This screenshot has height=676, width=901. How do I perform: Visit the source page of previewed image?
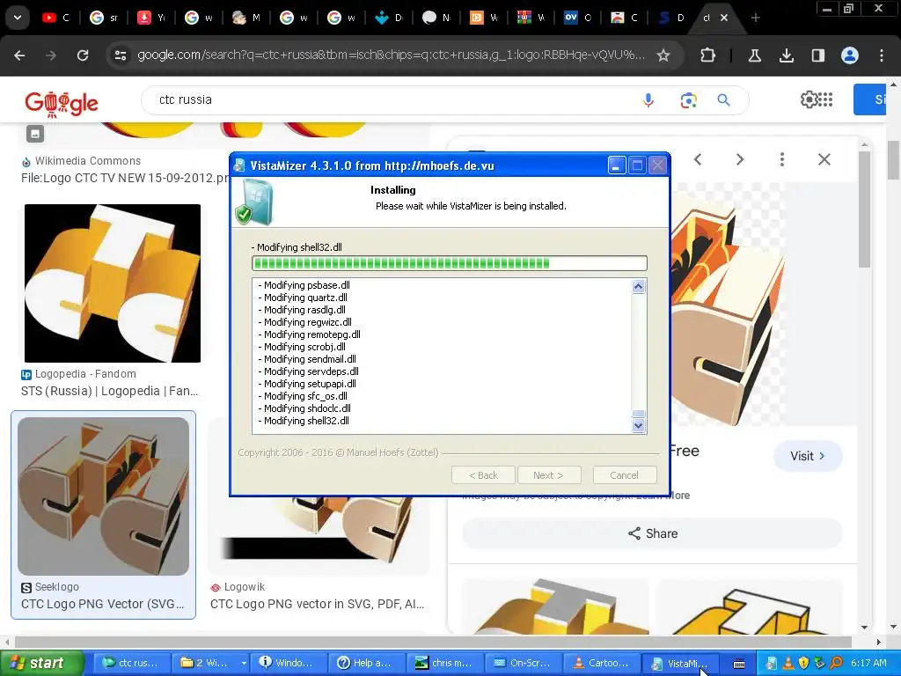808,456
